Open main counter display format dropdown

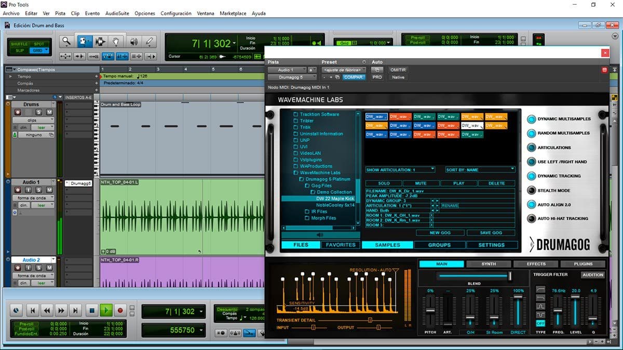[234, 43]
